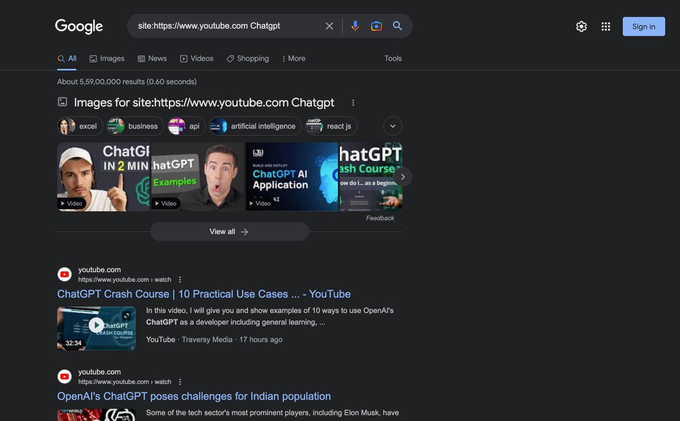
Task: Switch to the Videos tab
Action: click(197, 58)
